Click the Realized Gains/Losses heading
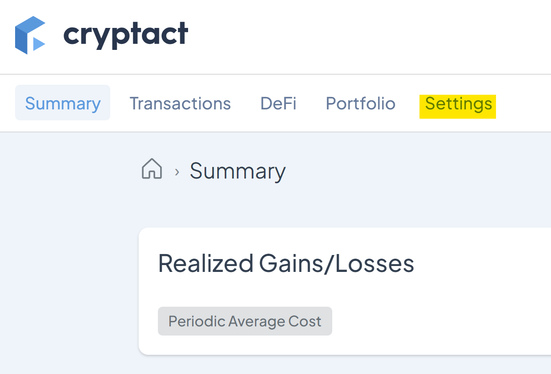Viewport: 551px width, 374px height. tap(286, 264)
